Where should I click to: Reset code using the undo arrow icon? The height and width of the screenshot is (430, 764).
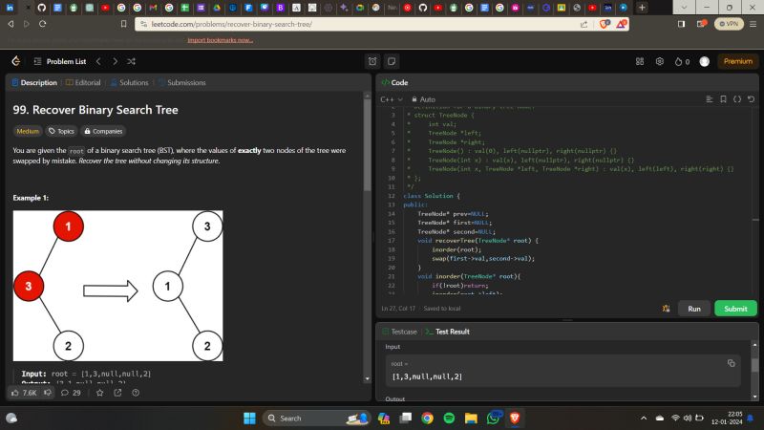point(751,99)
